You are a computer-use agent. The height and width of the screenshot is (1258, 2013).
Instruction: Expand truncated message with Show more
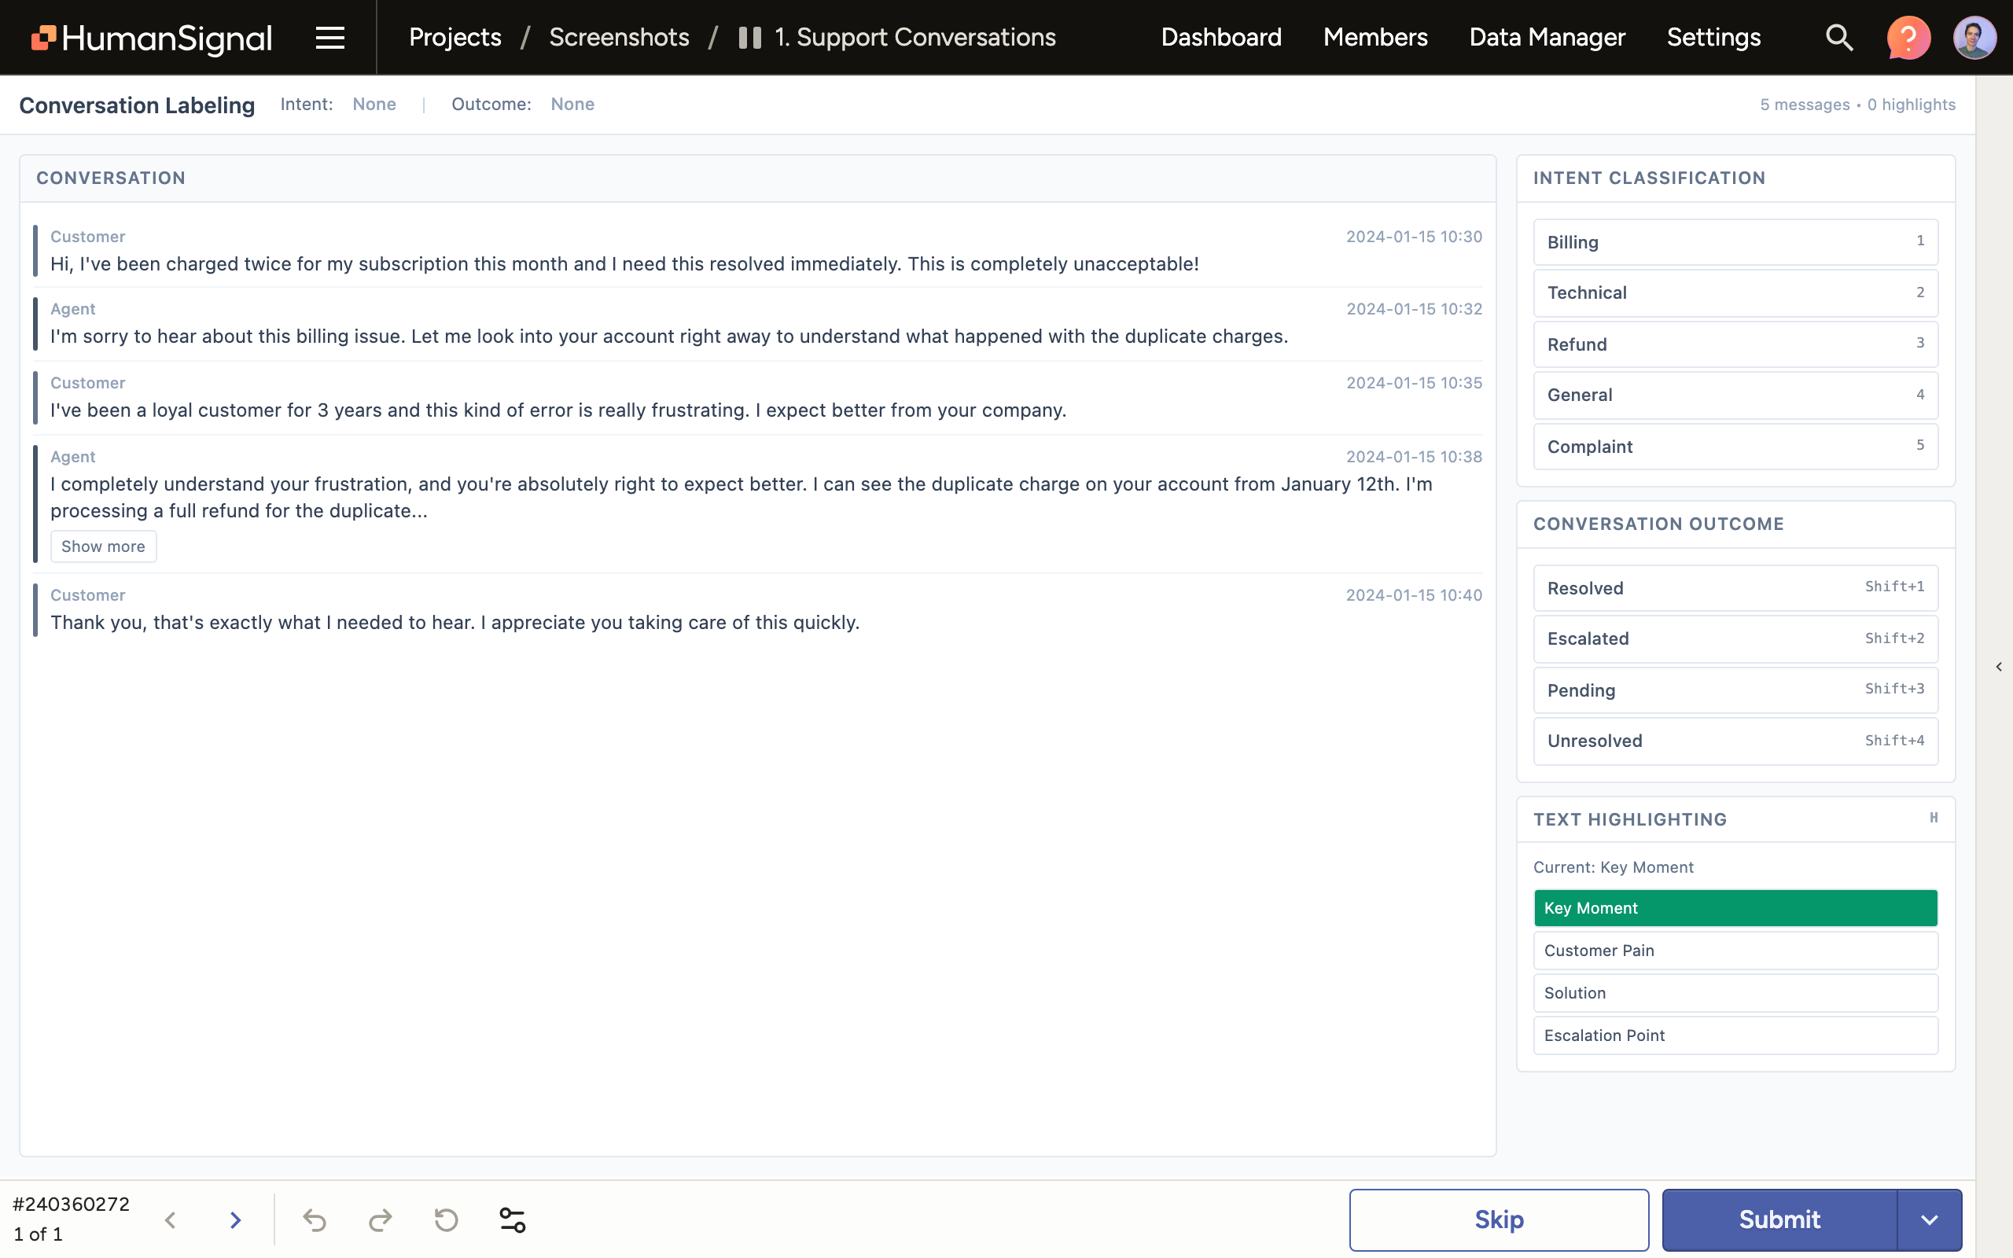103,546
